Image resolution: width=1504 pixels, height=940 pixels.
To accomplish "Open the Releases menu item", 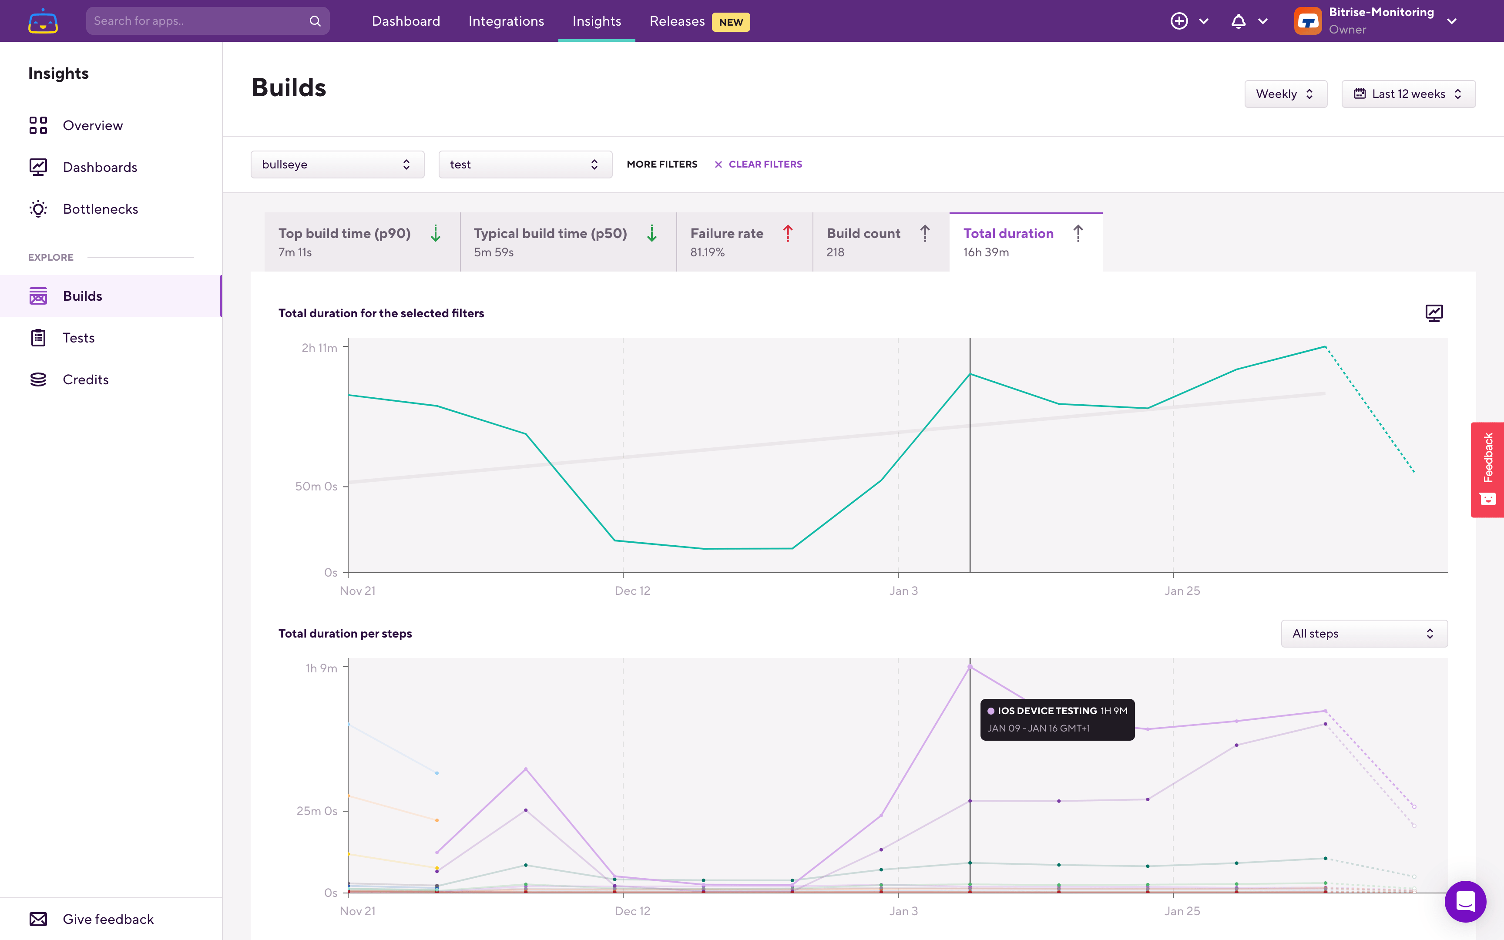I will (x=677, y=21).
